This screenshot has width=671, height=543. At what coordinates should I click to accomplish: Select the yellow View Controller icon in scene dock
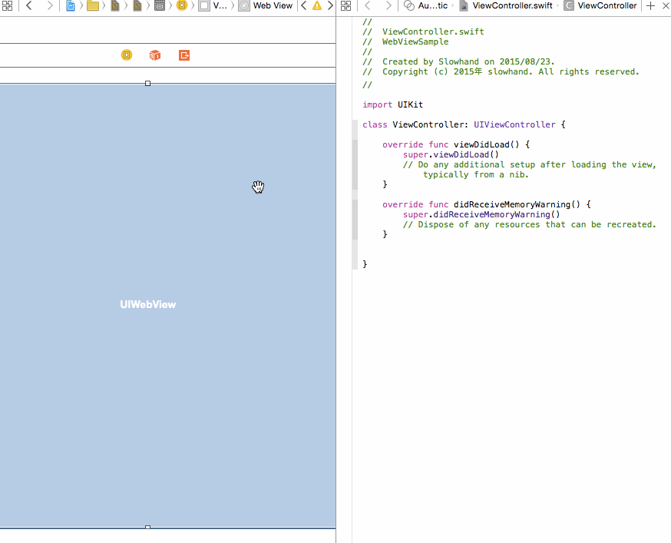pos(127,55)
